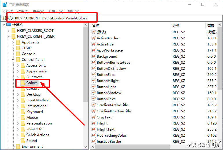The width and height of the screenshot is (223, 150).
Task: Expand the AppEvents key
Action: point(13,42)
